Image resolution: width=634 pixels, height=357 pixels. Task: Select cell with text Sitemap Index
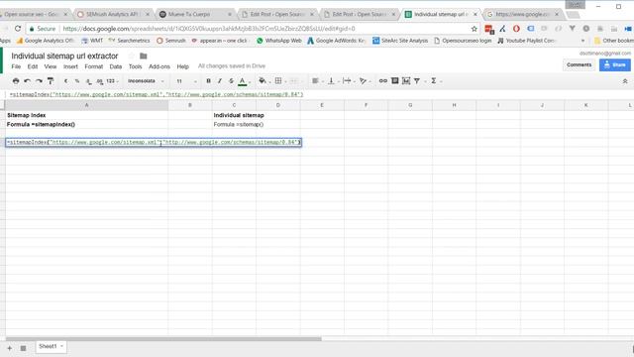point(86,115)
